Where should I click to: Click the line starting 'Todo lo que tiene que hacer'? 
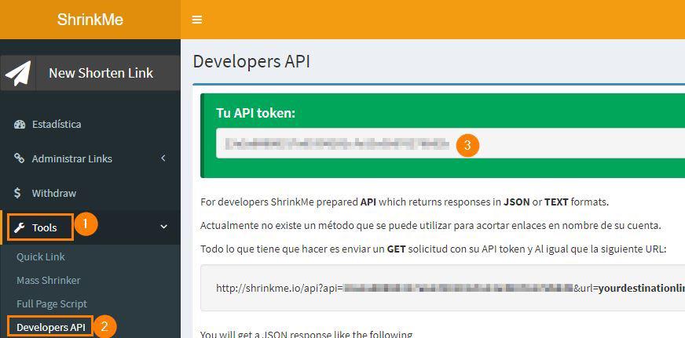pos(433,249)
